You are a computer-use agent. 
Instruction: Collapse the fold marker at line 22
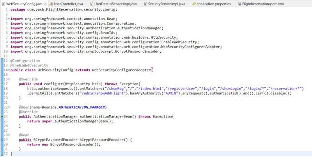click(9, 107)
